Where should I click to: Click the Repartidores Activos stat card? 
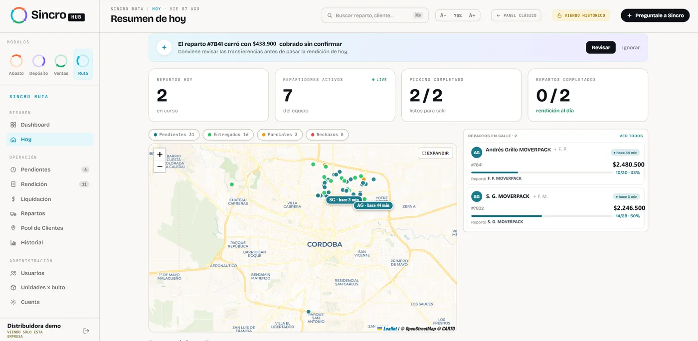click(x=335, y=95)
